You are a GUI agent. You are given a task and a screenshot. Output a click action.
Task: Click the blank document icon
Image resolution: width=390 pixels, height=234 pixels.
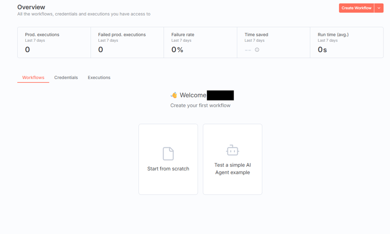coord(168,153)
